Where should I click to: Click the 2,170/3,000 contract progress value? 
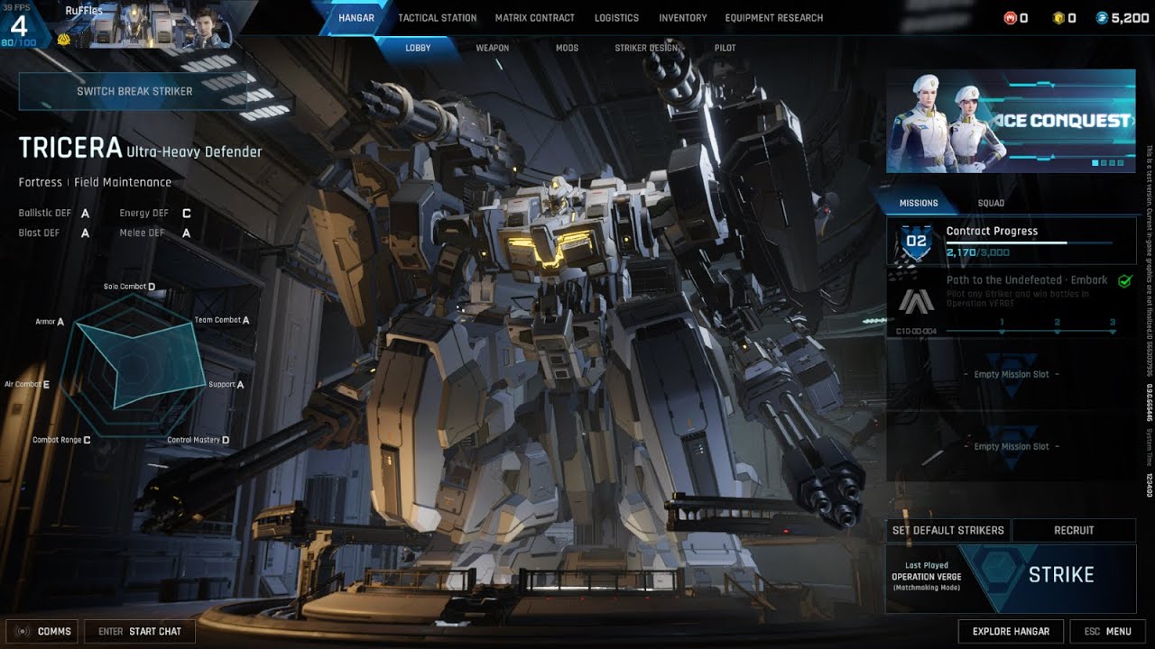980,253
